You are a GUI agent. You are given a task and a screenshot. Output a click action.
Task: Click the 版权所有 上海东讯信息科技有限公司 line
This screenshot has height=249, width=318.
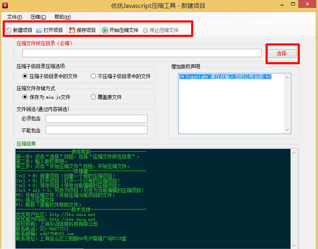point(57,224)
